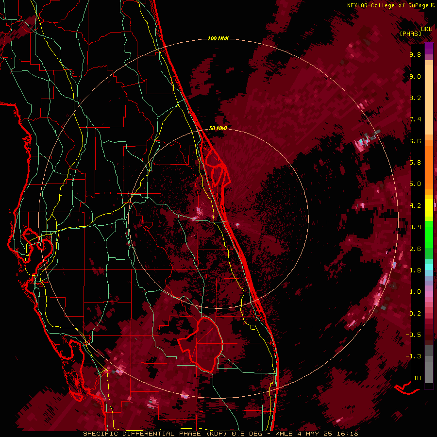Viewport: 437px width, 437px height.
Task: Click the 100 NMI range ring label
Action: [x=218, y=38]
